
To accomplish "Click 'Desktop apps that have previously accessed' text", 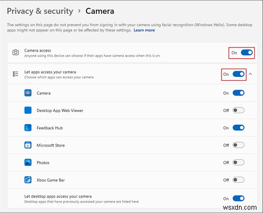I will point(82,201).
